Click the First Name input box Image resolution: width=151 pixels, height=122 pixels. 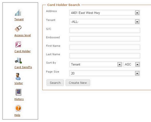point(105,47)
